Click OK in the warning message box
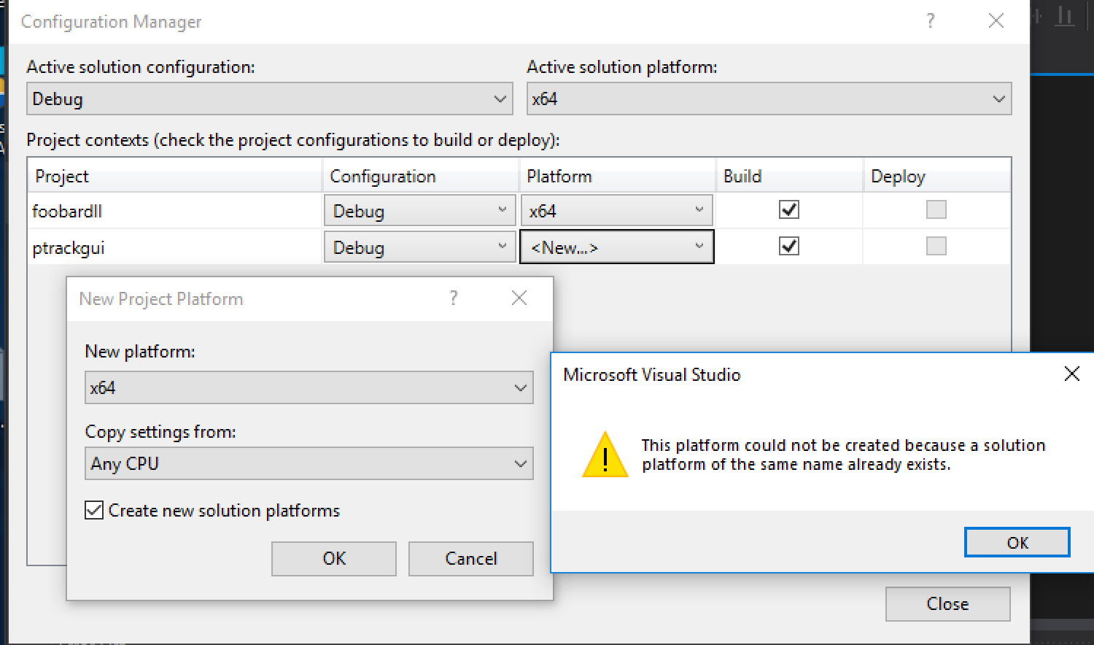This screenshot has height=645, width=1094. click(x=1017, y=542)
